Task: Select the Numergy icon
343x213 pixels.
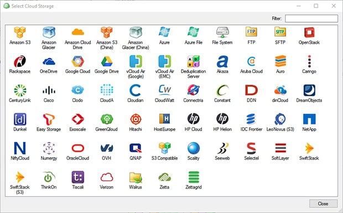Action: 49,148
